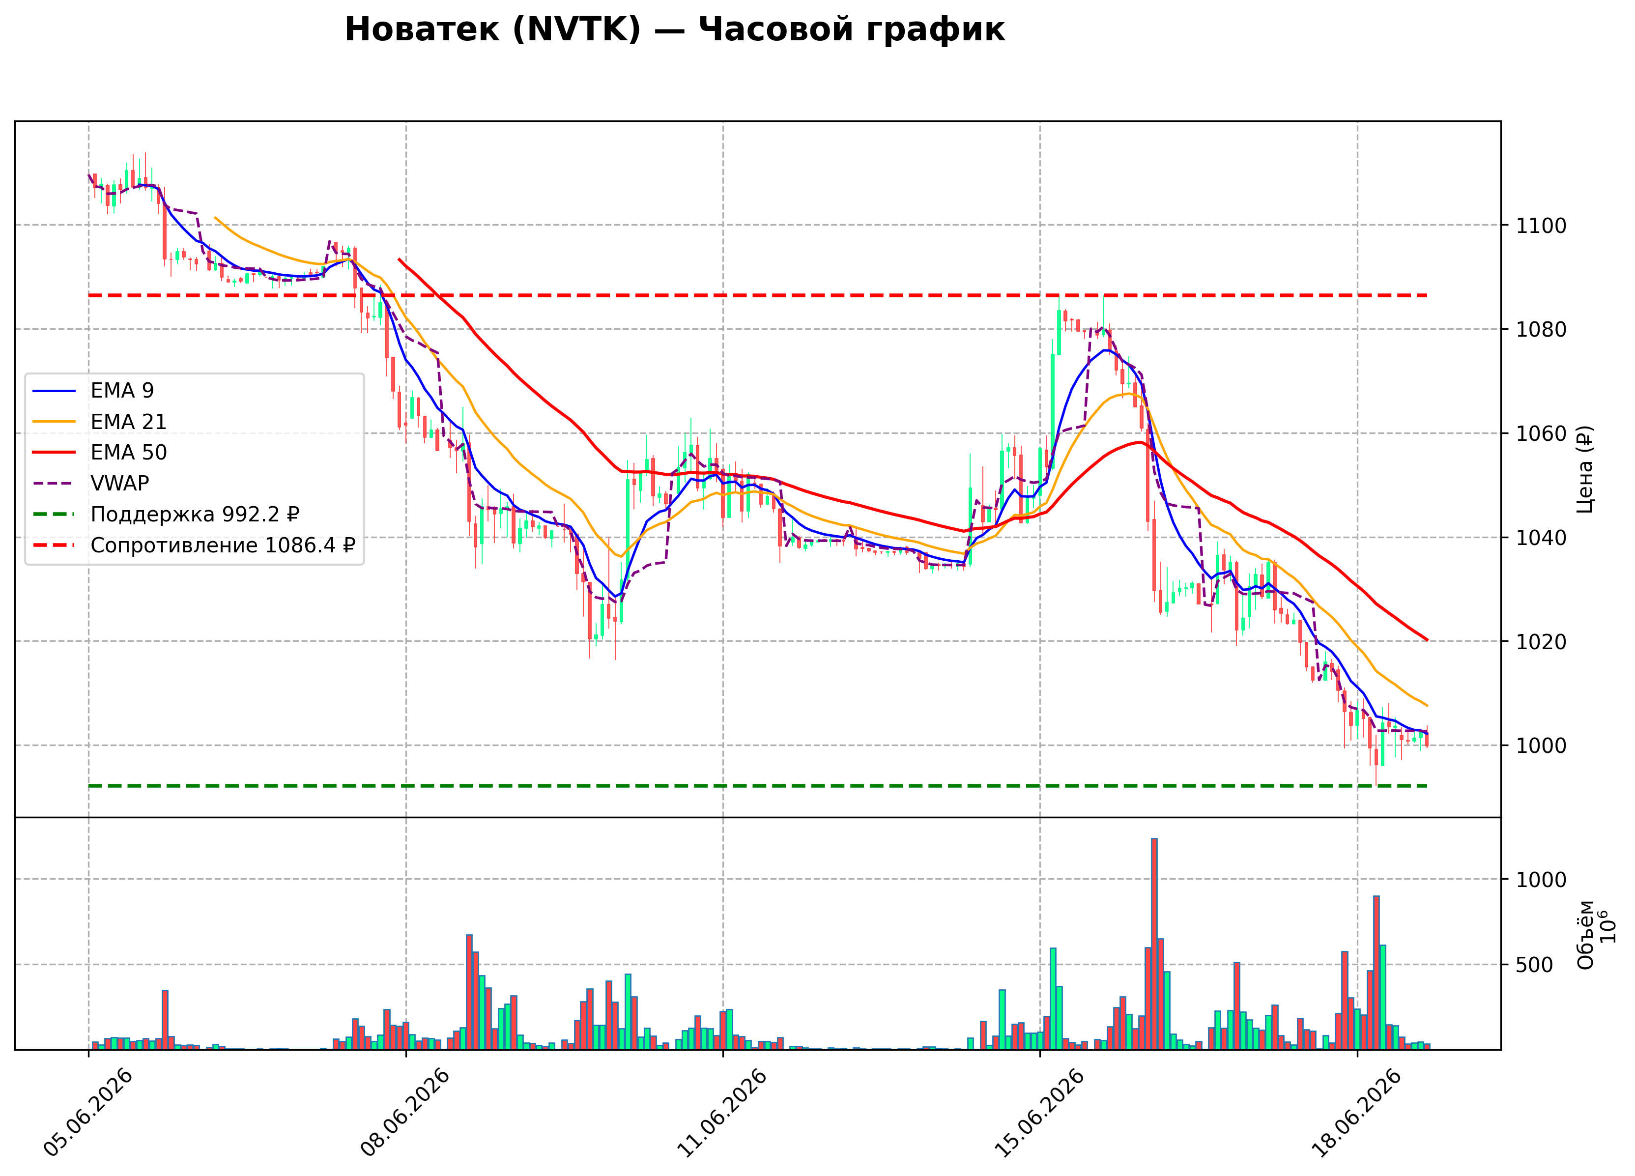This screenshot has width=1635, height=1176.
Task: Click the date label "11.06.2026"
Action: 723,1113
